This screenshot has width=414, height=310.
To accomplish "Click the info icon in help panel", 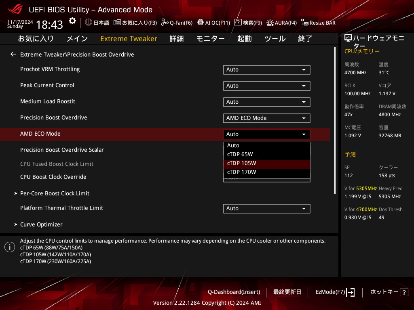I will (x=10, y=247).
